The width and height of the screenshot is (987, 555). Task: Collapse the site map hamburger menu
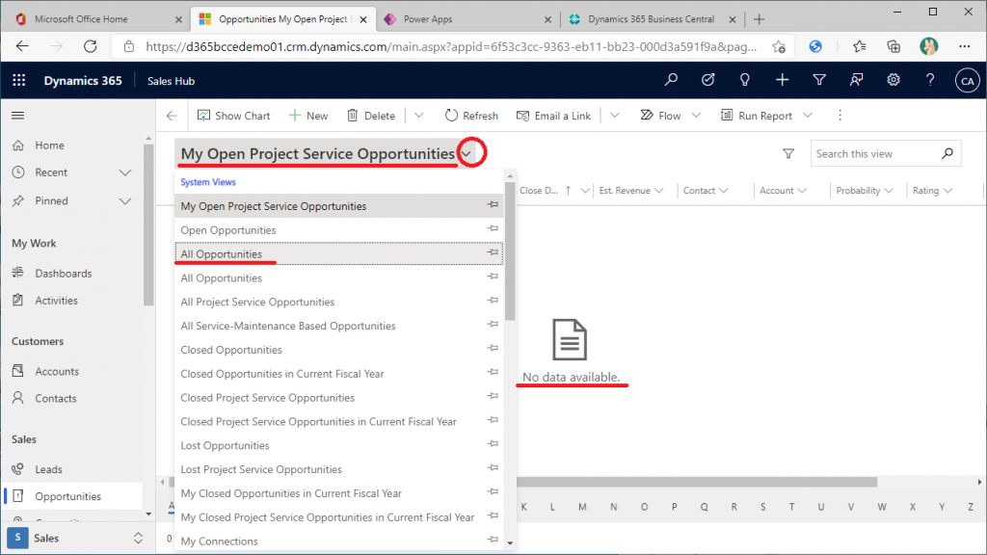(x=17, y=116)
